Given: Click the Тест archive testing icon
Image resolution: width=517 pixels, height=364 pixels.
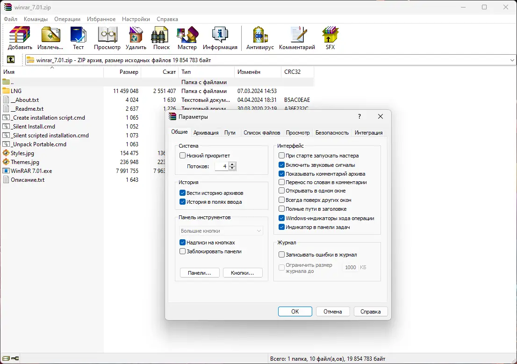Looking at the screenshot, I should 78,35.
